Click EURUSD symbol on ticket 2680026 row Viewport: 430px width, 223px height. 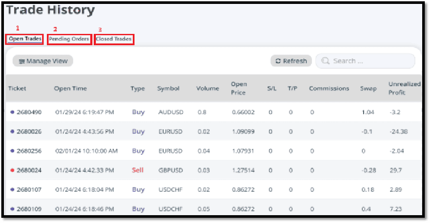pos(170,132)
